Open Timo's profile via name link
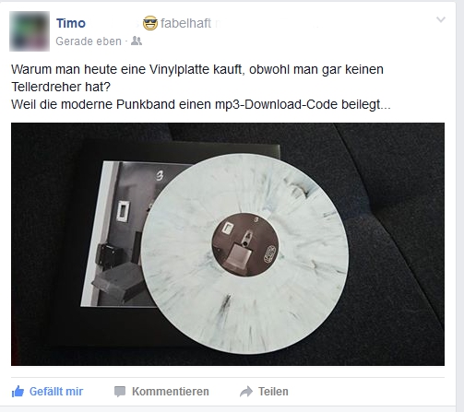 [x=71, y=23]
